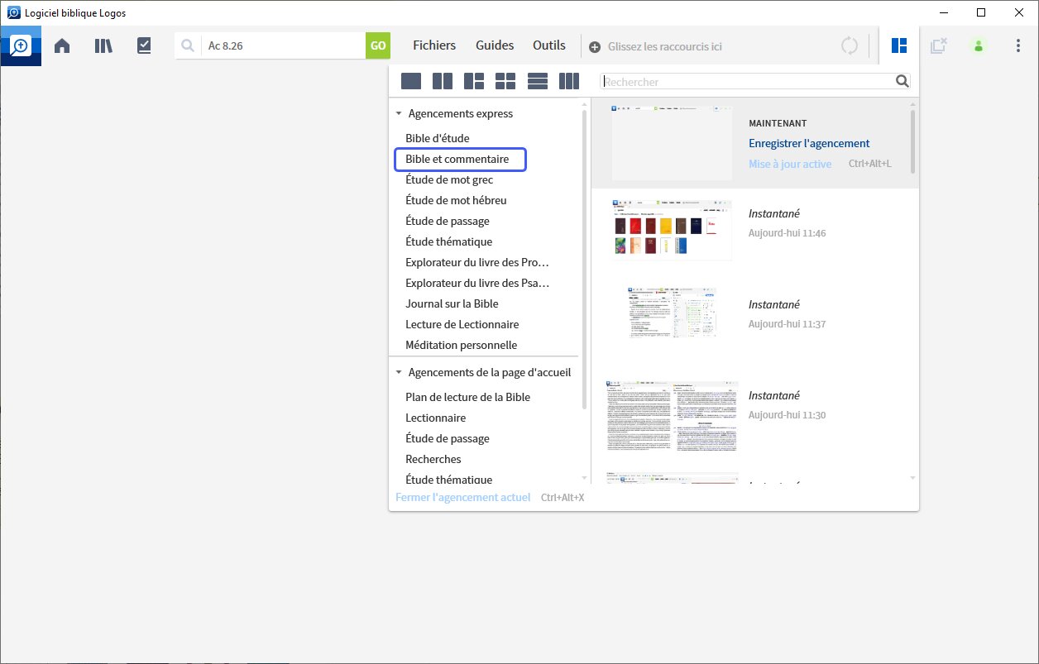1039x664 pixels.
Task: Maximize the Logos window
Action: [981, 12]
